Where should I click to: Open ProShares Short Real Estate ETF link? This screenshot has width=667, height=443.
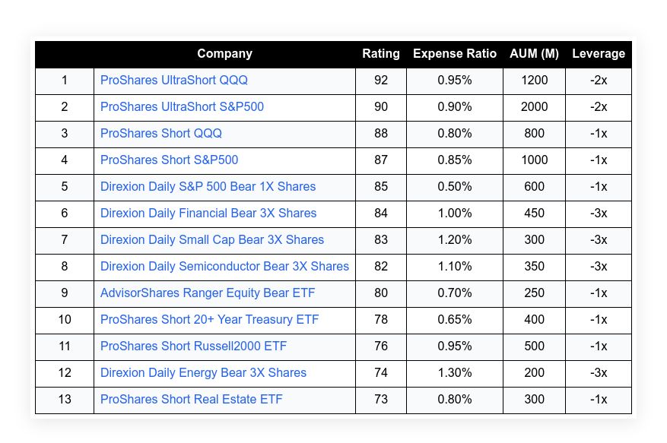[x=191, y=400]
